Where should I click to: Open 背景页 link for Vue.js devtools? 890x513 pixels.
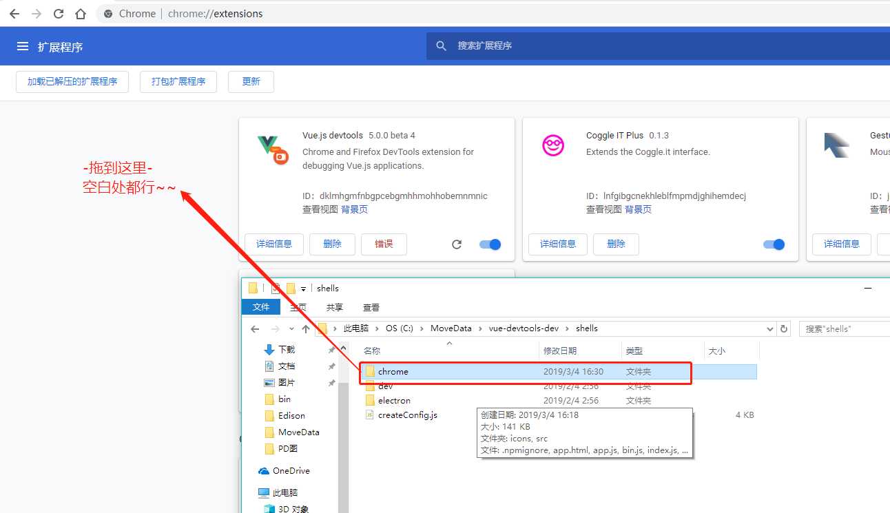pyautogui.click(x=354, y=209)
